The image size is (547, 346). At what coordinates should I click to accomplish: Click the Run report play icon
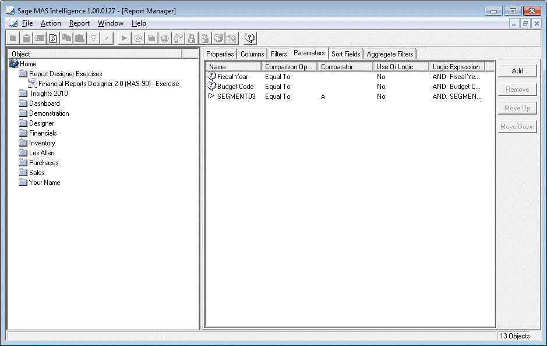pyautogui.click(x=124, y=38)
